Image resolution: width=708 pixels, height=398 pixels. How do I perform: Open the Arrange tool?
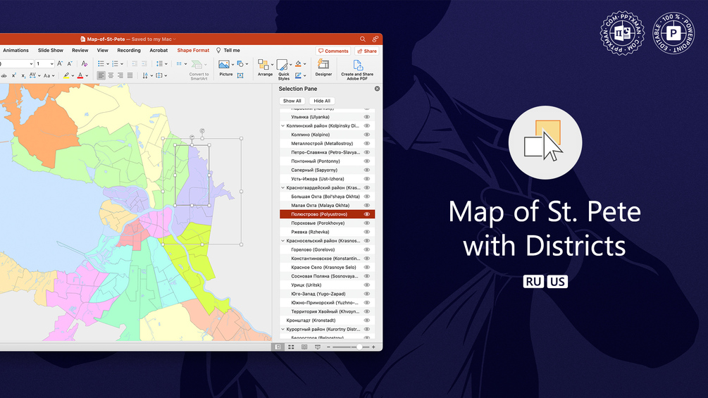point(265,68)
